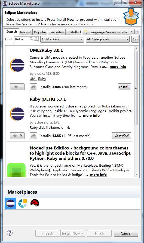Click inside the Find text field

coord(22,39)
